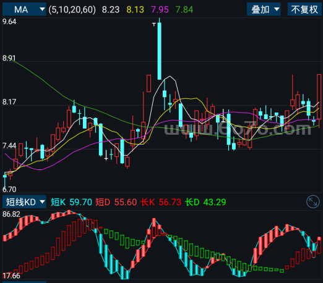Select the price axis label 8.17
Screen dimensions: 323x283
click(9, 102)
